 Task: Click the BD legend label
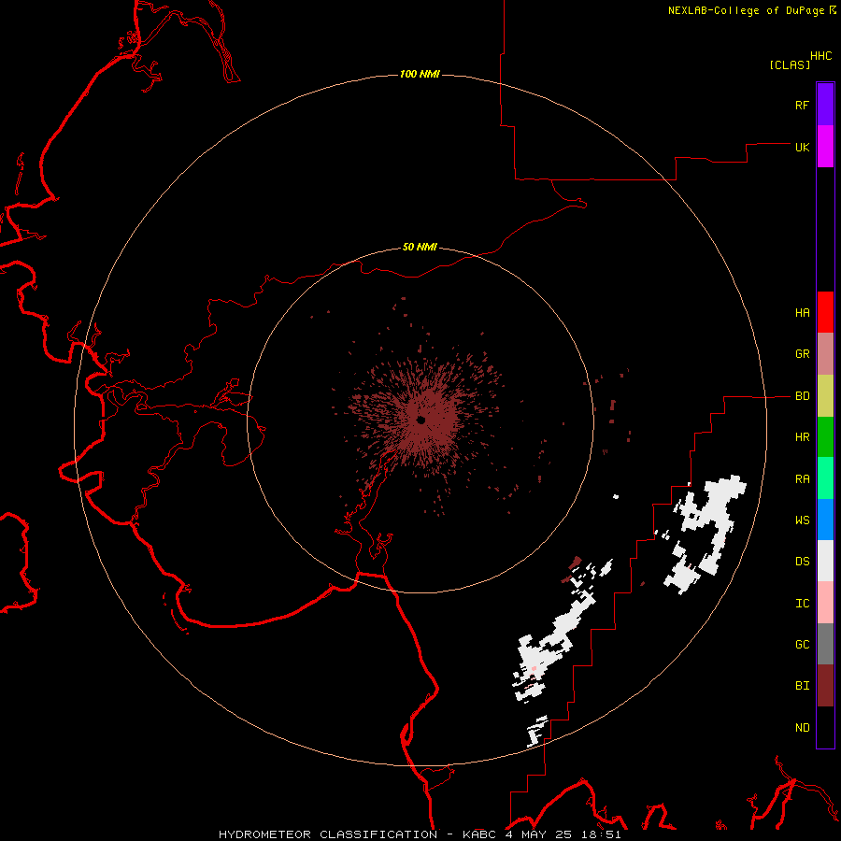(803, 396)
